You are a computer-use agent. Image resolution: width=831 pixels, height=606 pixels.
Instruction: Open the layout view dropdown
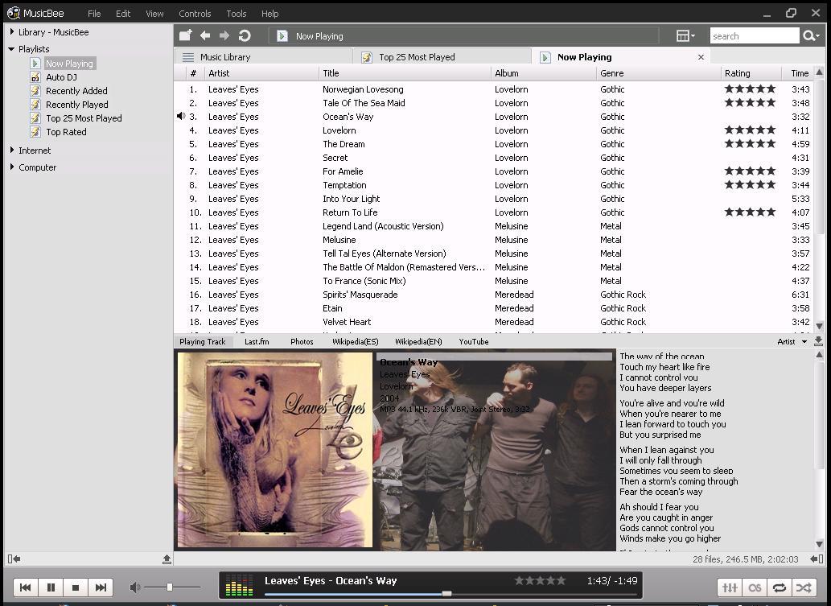pos(685,35)
